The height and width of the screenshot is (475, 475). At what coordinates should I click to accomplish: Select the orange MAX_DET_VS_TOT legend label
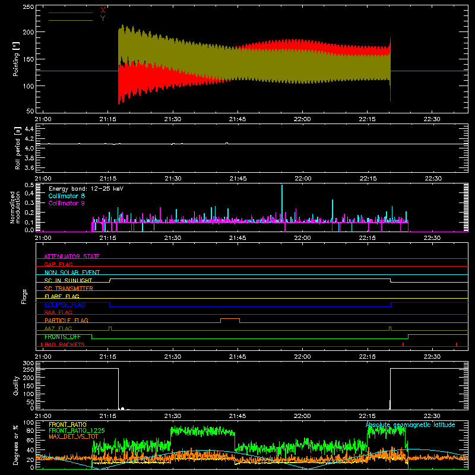click(x=74, y=436)
